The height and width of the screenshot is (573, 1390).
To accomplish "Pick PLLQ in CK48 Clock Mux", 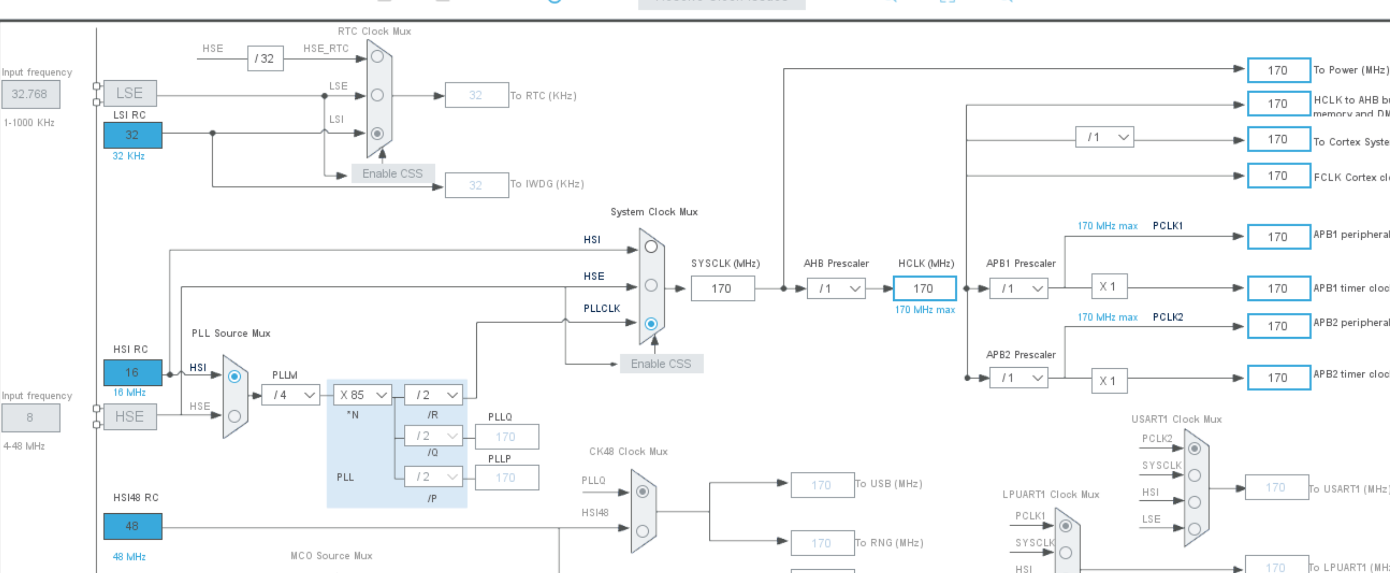I will tap(642, 491).
